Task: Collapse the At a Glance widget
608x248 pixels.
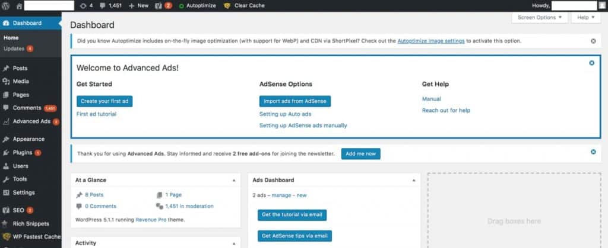Action: pyautogui.click(x=234, y=181)
